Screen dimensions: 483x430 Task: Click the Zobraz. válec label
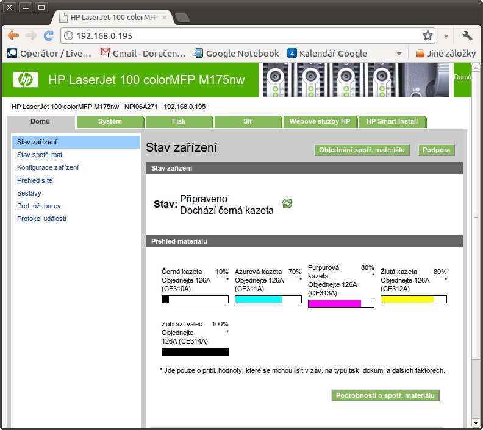(182, 324)
